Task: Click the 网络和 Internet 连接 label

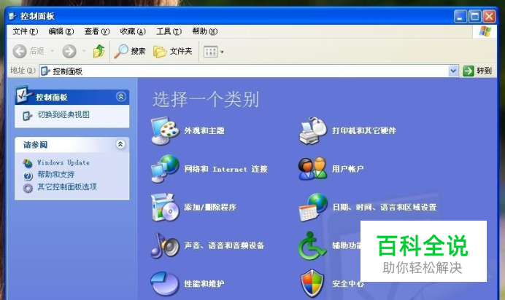Action: click(x=225, y=169)
